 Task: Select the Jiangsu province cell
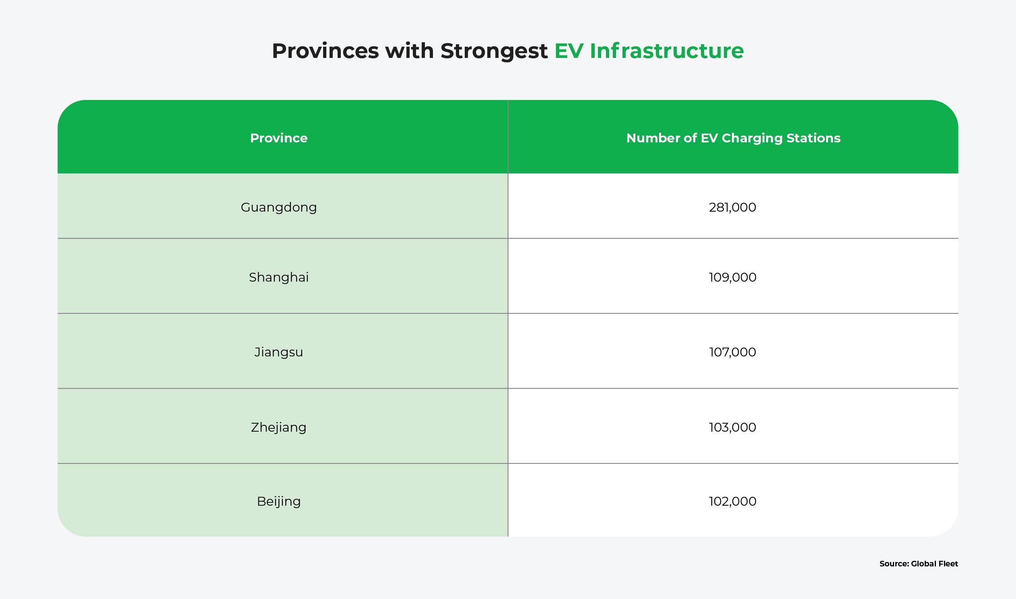(x=278, y=352)
